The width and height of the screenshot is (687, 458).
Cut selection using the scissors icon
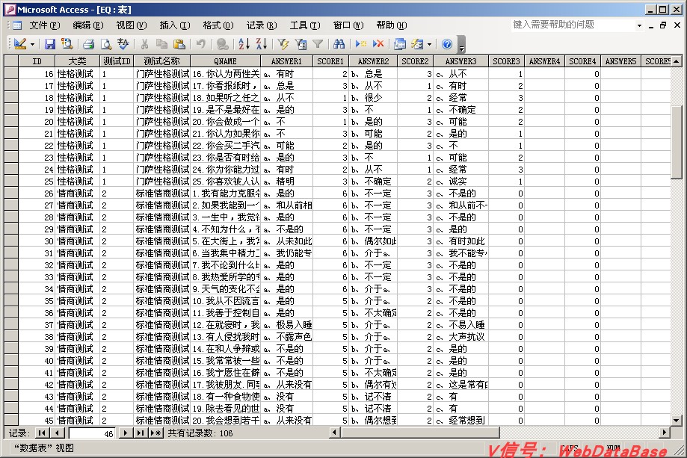(x=144, y=44)
